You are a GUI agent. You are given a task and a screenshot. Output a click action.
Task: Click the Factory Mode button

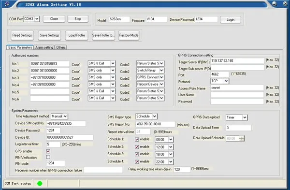(x=129, y=35)
